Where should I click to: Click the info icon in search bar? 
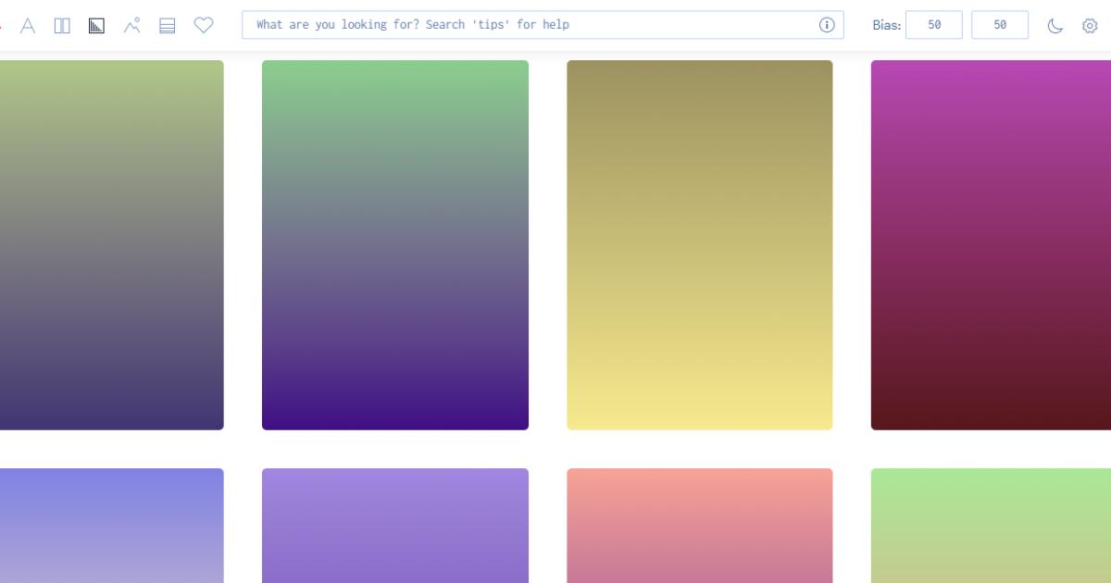click(x=827, y=25)
